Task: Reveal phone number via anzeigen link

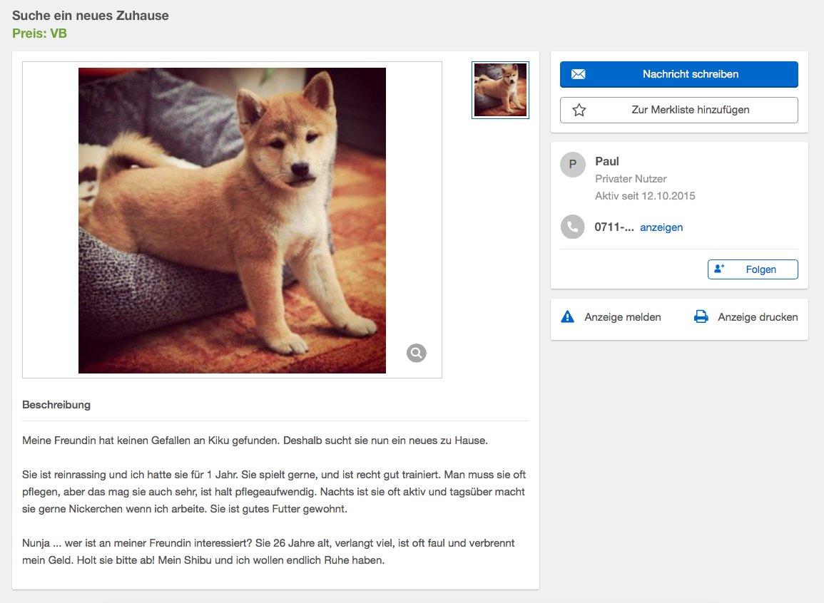Action: click(661, 227)
